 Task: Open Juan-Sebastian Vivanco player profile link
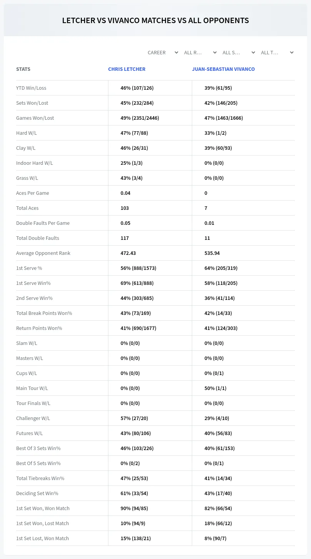223,69
